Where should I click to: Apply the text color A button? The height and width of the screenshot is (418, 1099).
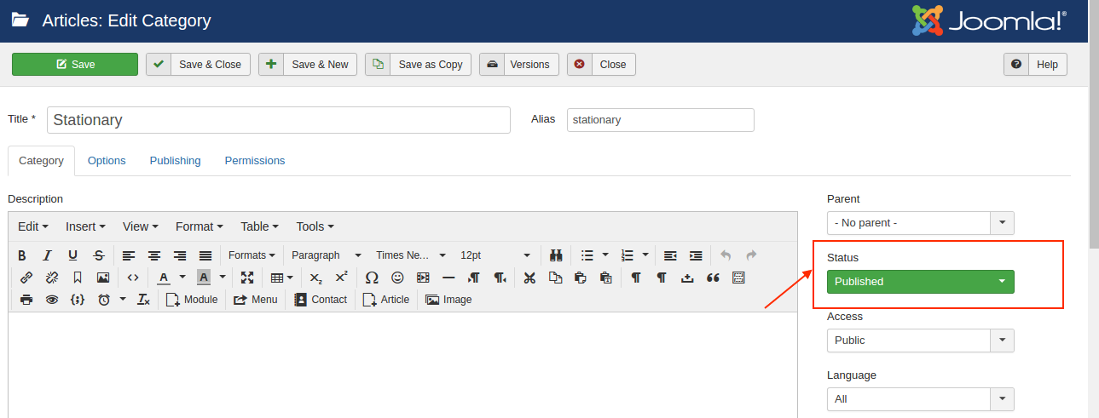point(163,278)
